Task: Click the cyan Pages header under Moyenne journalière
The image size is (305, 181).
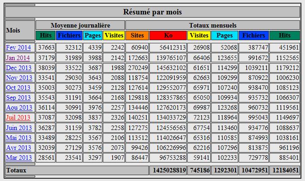Action: pos(92,35)
